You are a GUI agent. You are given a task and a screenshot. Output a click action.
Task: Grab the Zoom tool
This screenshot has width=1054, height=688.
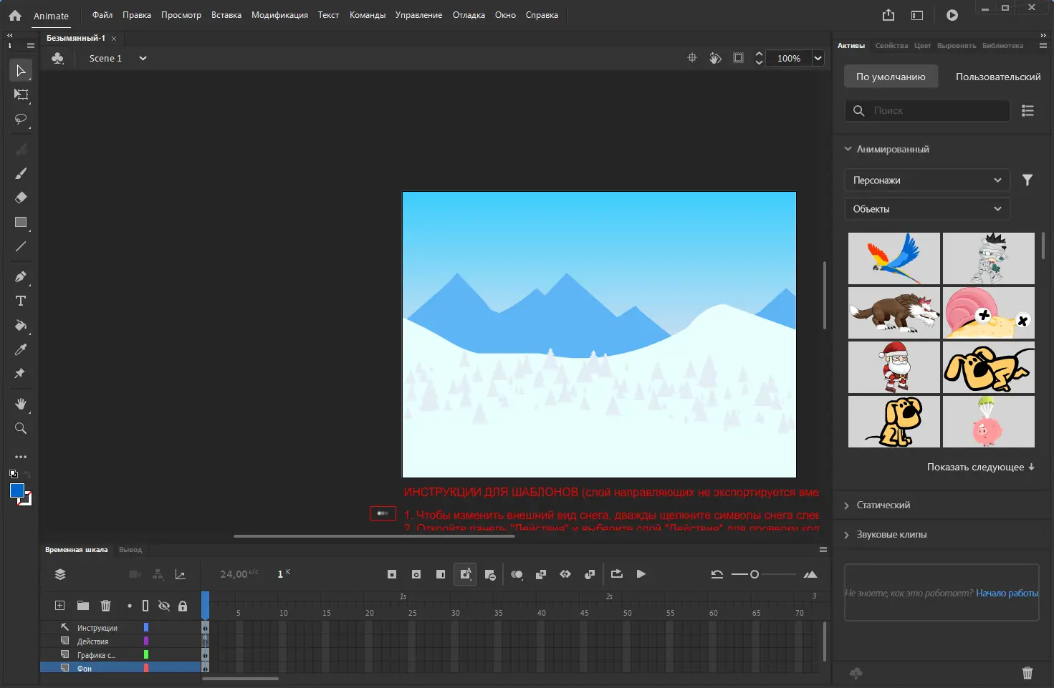pos(21,428)
